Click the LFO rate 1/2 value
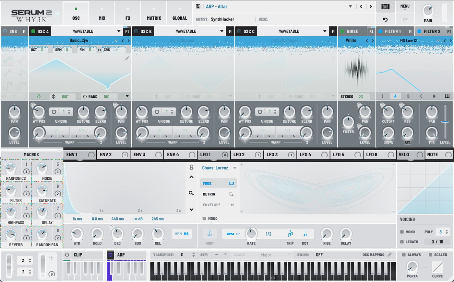454x282 pixels. [x=269, y=234]
